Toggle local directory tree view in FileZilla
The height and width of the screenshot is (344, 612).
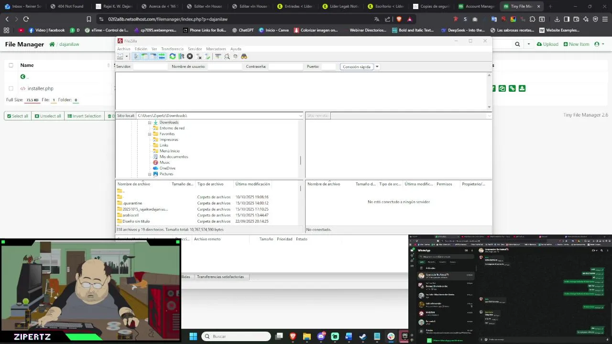[x=144, y=56]
